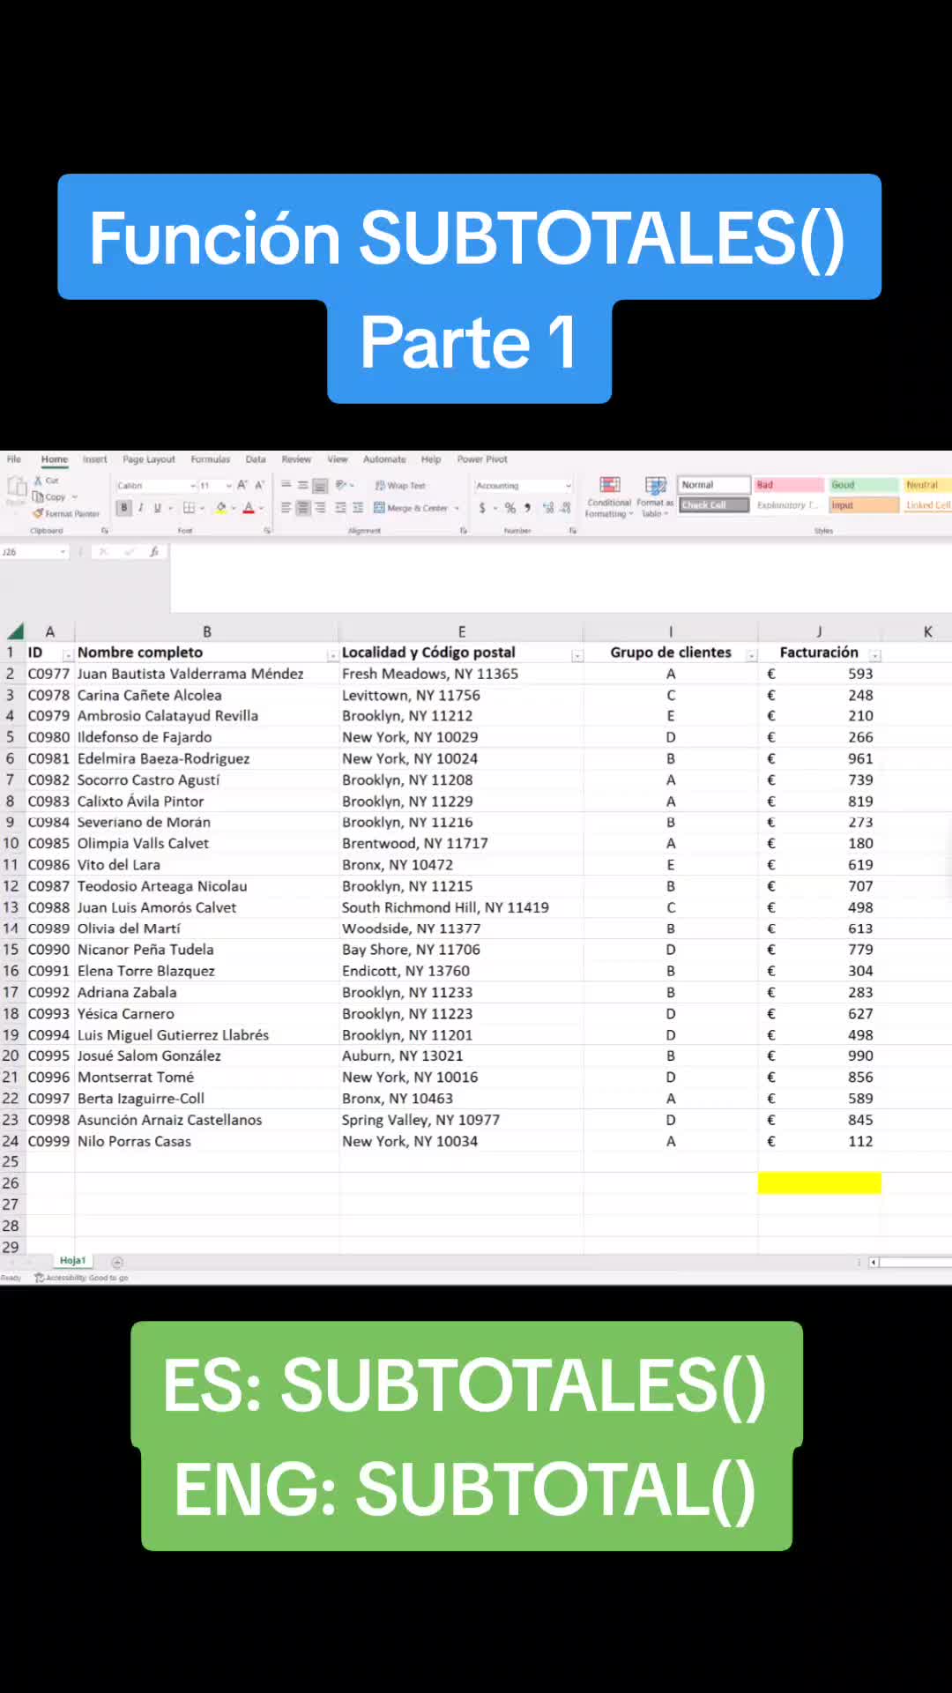Apply cell borders with the Borders icon
The width and height of the screenshot is (952, 1693).
click(189, 508)
